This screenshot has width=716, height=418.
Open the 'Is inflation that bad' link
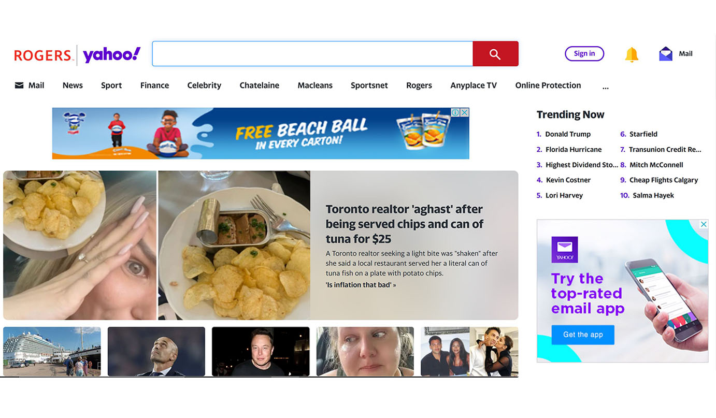tap(361, 285)
